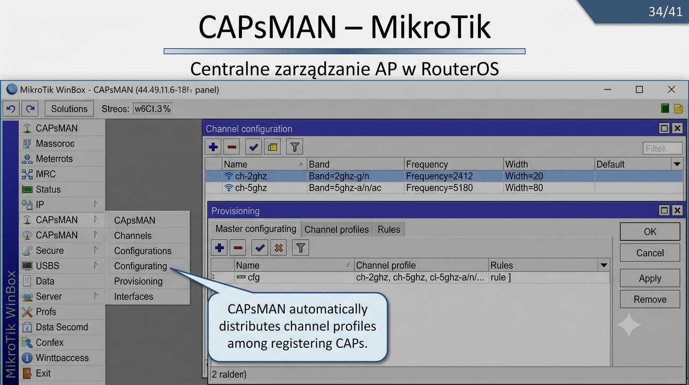Click red minus in Provisioning toolbar
This screenshot has width=689, height=385.
[238, 247]
